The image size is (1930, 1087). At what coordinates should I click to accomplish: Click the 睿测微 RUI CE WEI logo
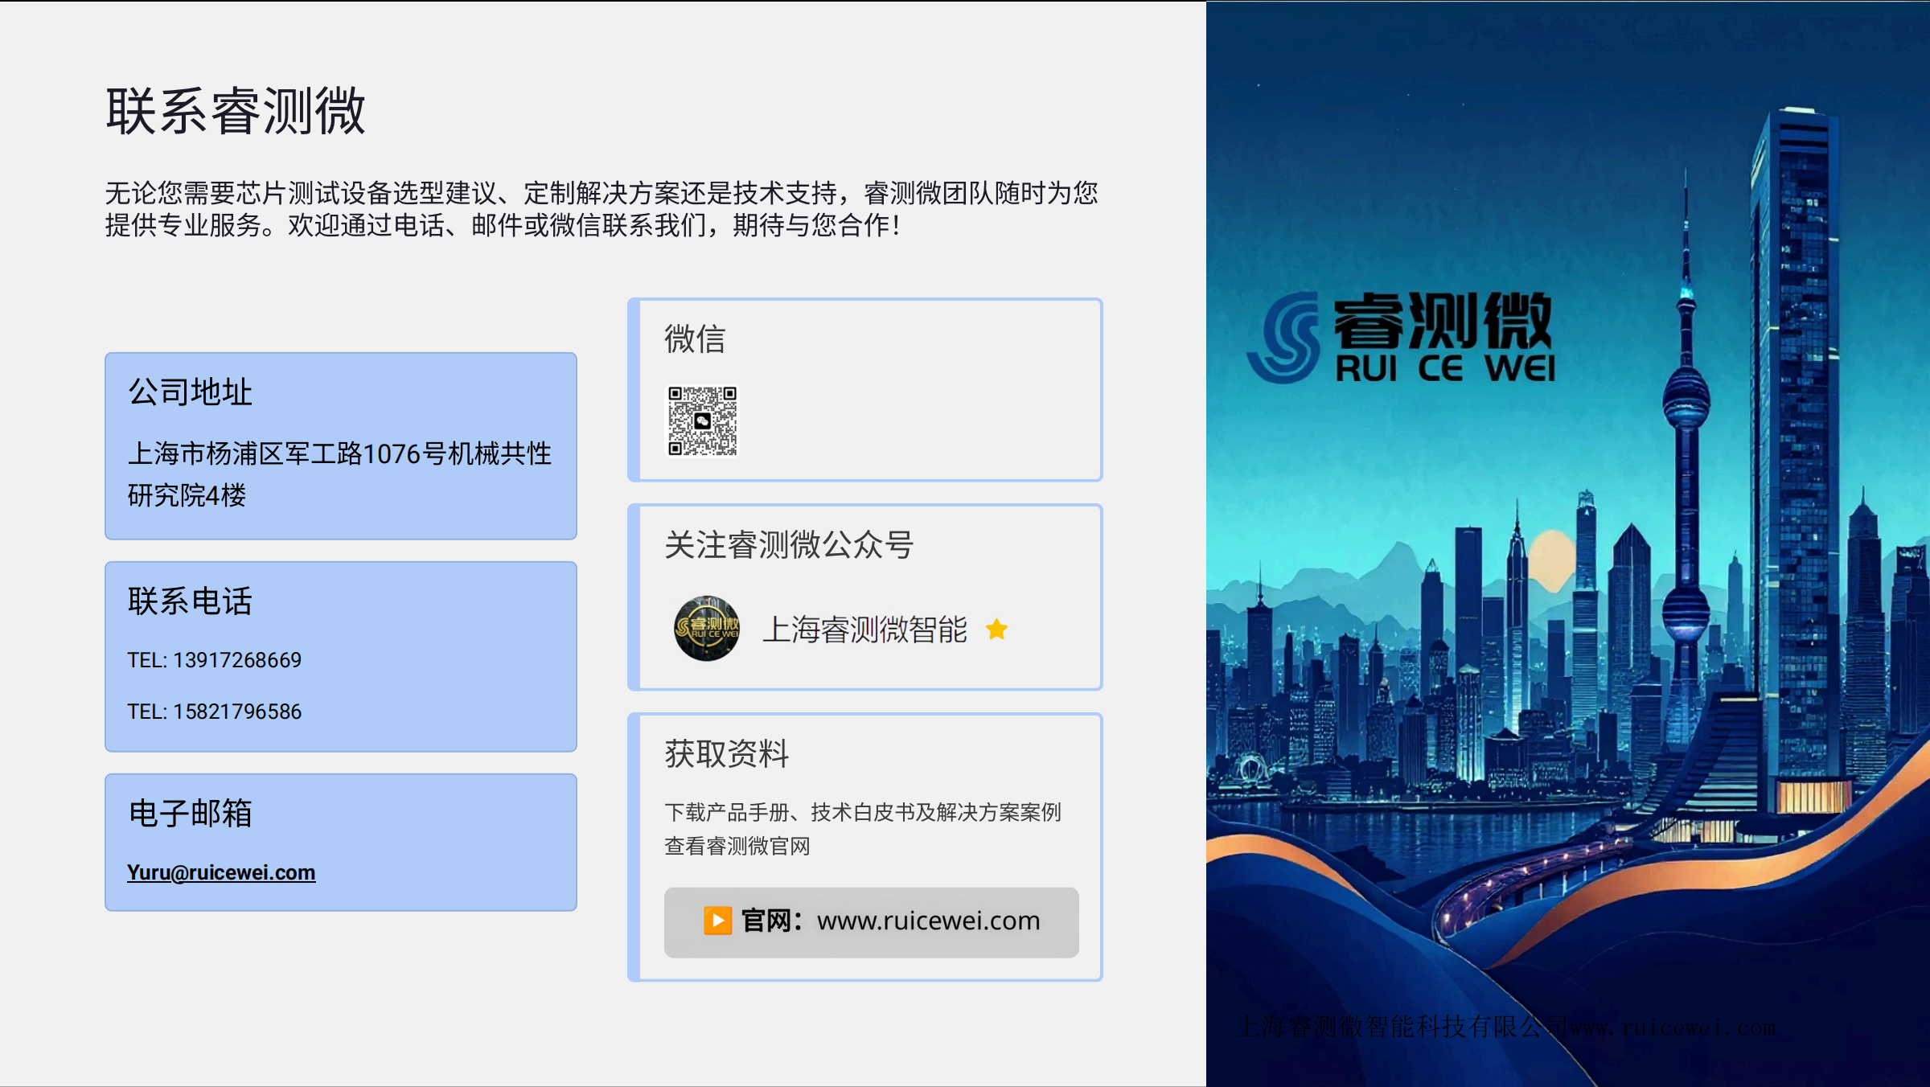(1401, 338)
